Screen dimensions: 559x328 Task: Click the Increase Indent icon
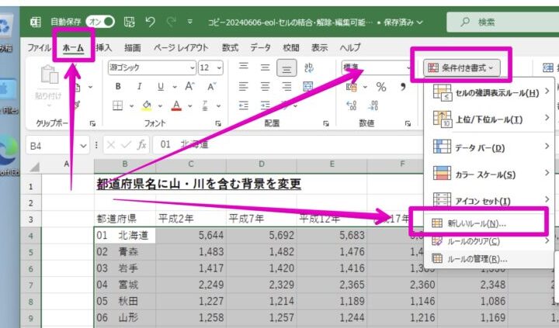[x=265, y=105]
